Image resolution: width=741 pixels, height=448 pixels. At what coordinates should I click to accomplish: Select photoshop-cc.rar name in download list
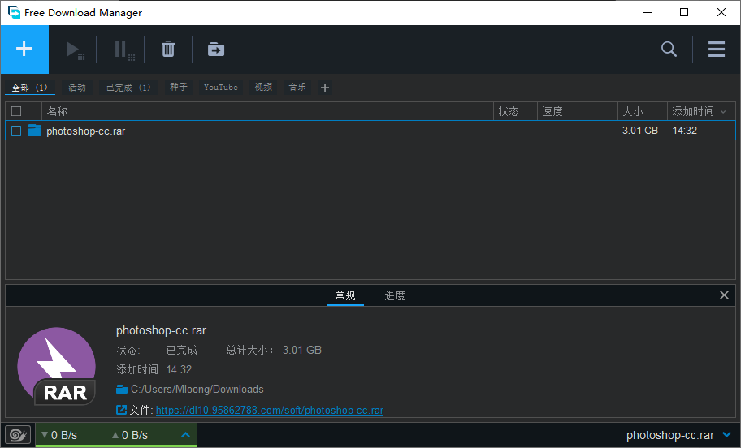tap(85, 131)
